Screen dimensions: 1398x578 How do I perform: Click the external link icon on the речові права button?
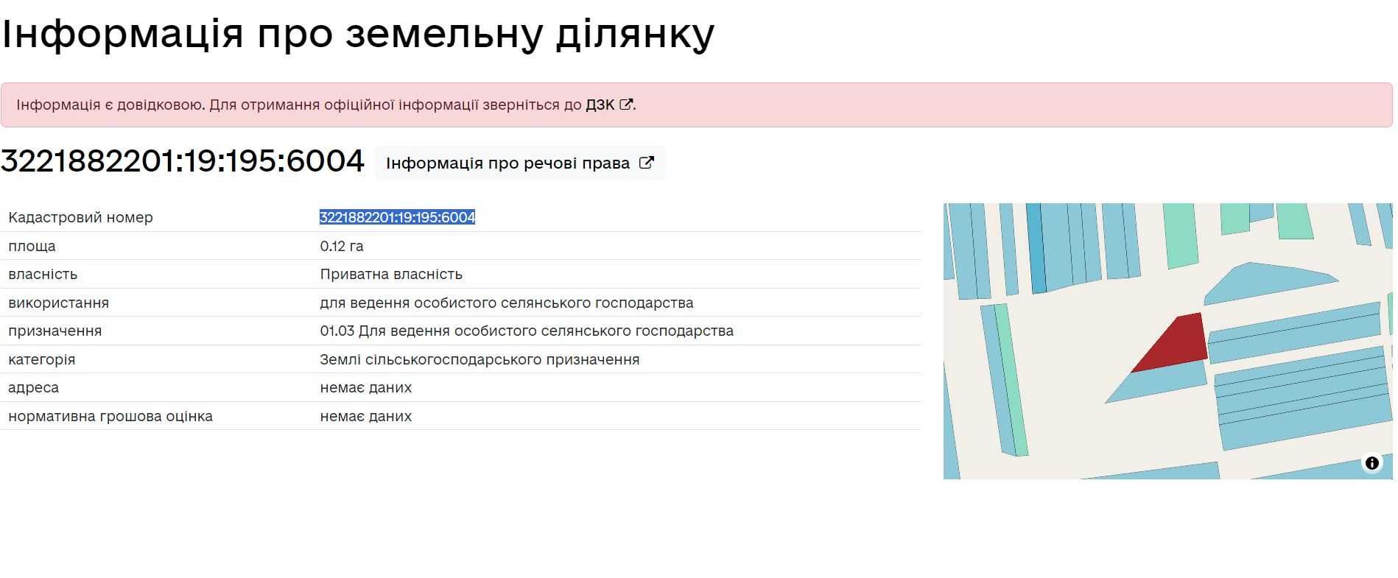[646, 163]
